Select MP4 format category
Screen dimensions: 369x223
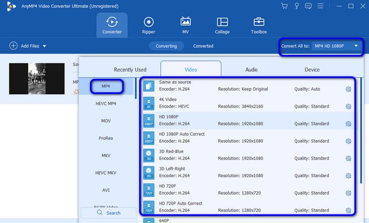(x=106, y=86)
